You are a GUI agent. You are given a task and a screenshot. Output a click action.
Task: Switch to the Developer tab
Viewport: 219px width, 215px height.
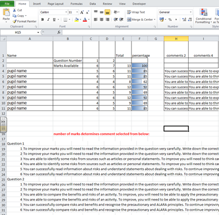139,4
